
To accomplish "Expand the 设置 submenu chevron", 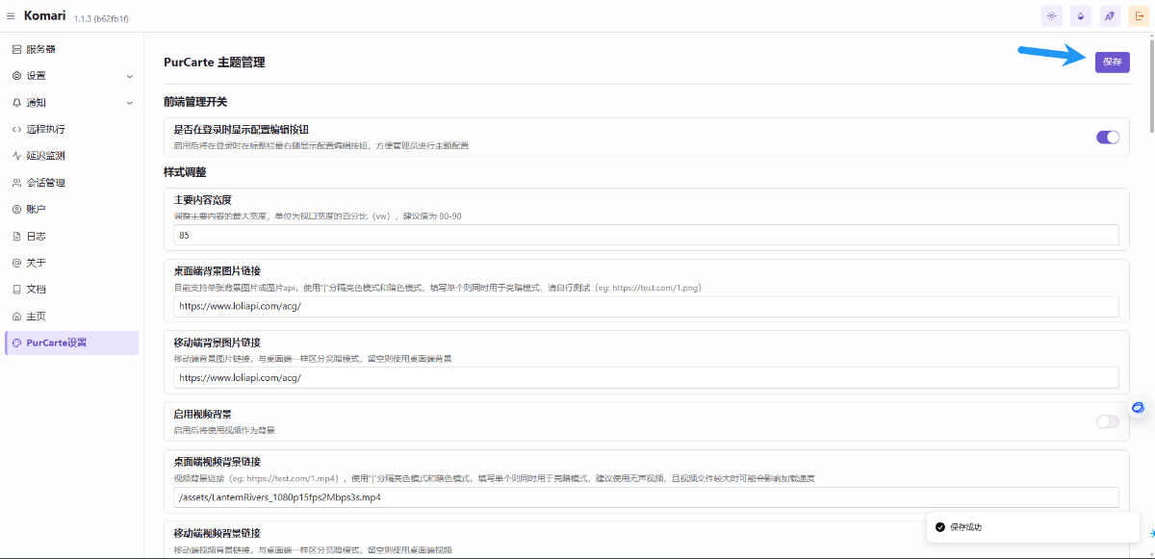I will 130,76.
